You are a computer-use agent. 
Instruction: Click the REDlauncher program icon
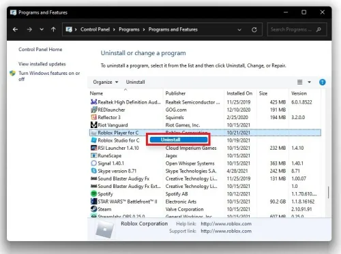click(x=93, y=110)
